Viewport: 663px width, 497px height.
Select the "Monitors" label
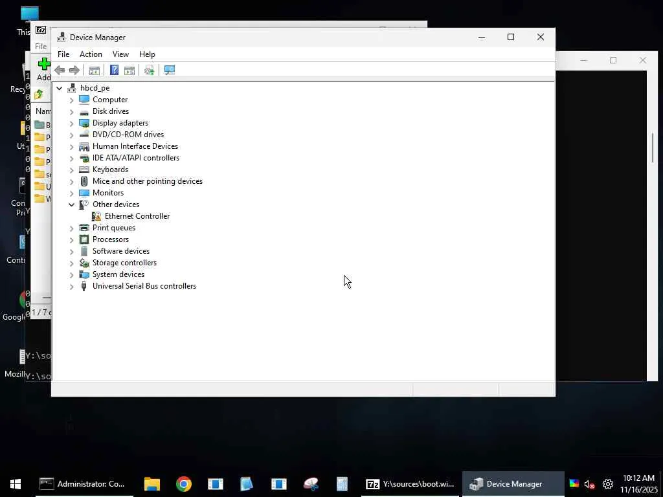click(108, 193)
